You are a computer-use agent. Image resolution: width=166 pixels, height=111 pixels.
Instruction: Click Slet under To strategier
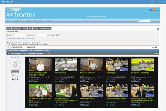click(107, 81)
